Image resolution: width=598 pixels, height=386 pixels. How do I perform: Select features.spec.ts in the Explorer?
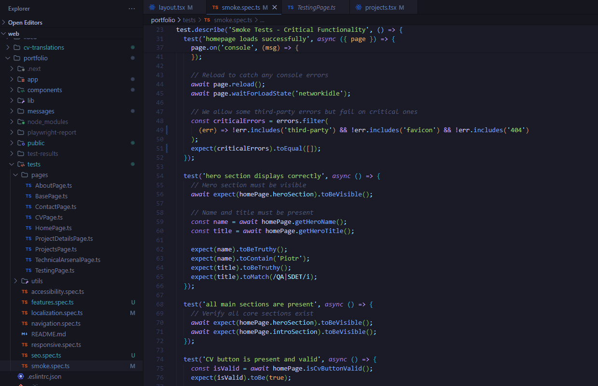[51, 302]
